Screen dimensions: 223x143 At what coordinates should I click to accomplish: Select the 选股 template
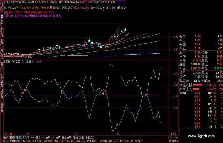(x=81, y=137)
